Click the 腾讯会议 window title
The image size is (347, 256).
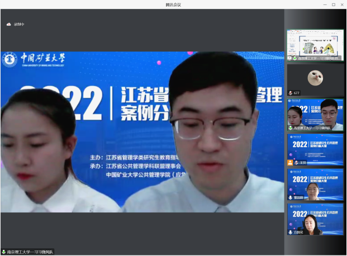click(173, 4)
